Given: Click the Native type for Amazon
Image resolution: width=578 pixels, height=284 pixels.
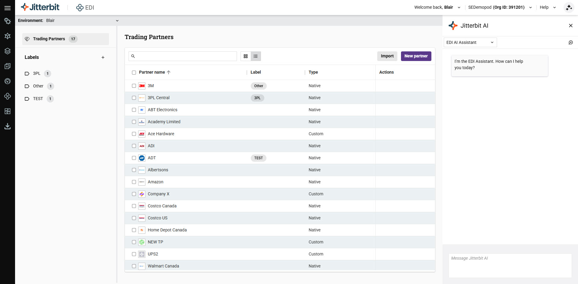Looking at the screenshot, I should tap(315, 182).
